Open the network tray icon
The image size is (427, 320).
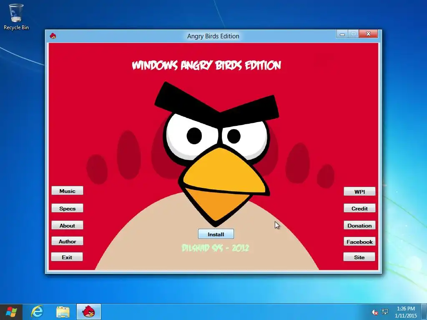(385, 312)
